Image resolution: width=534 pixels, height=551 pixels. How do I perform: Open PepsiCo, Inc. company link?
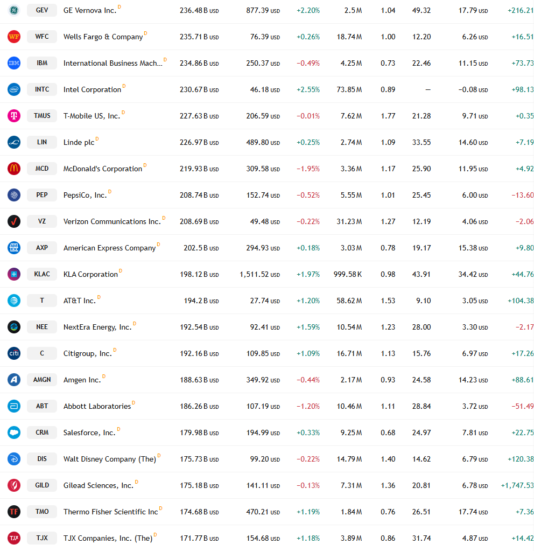85,194
